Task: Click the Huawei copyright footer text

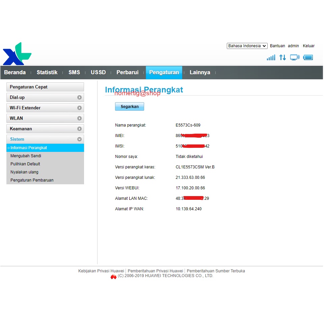Action: (165, 276)
